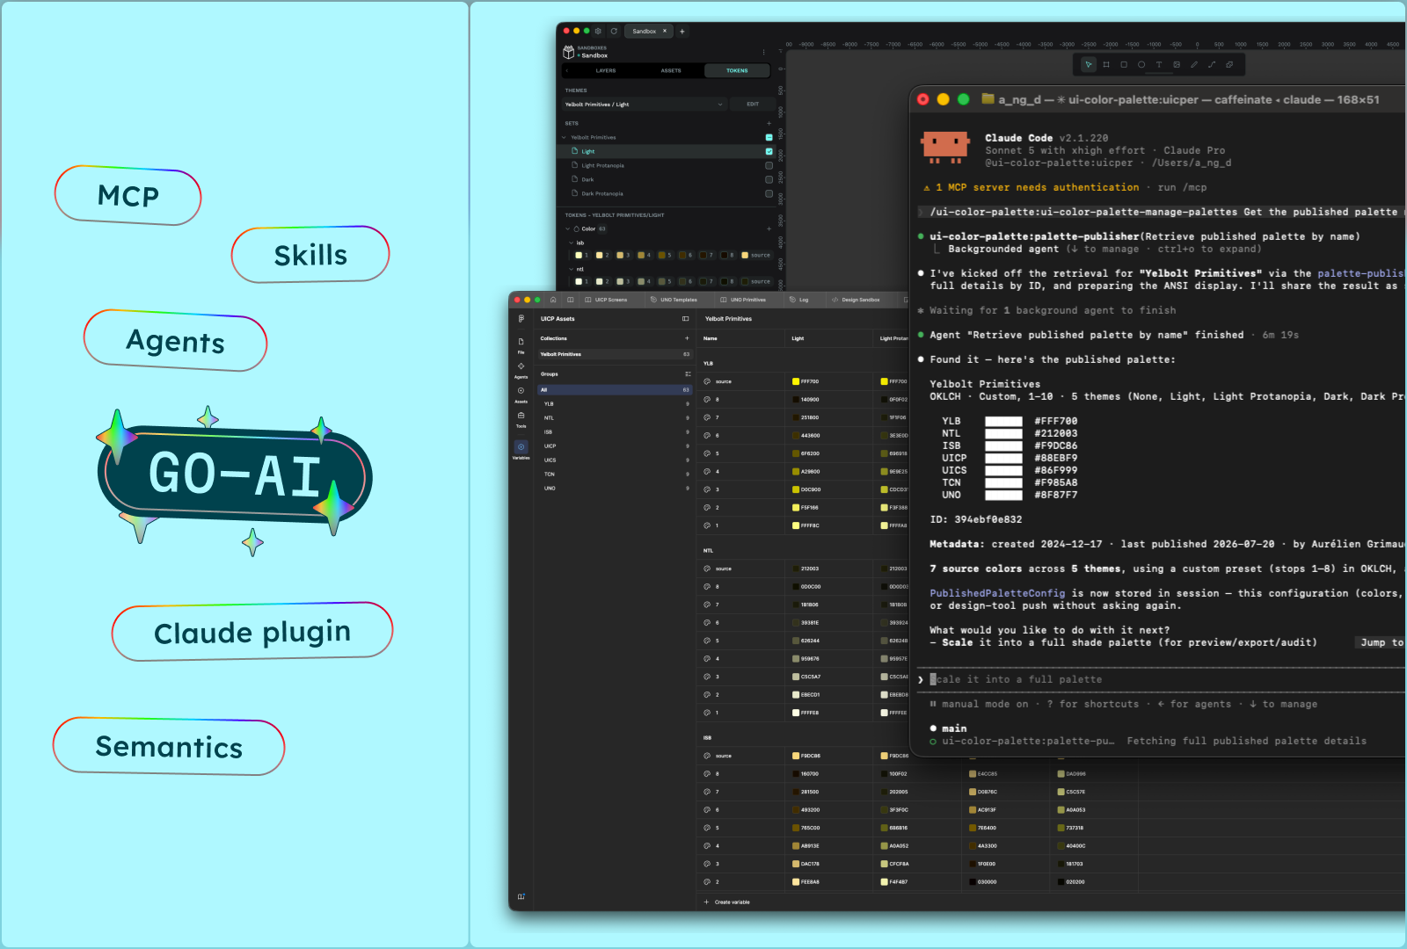Viewport: 1407px width, 949px height.
Task: Open the Tools sidebar item
Action: coord(521,418)
